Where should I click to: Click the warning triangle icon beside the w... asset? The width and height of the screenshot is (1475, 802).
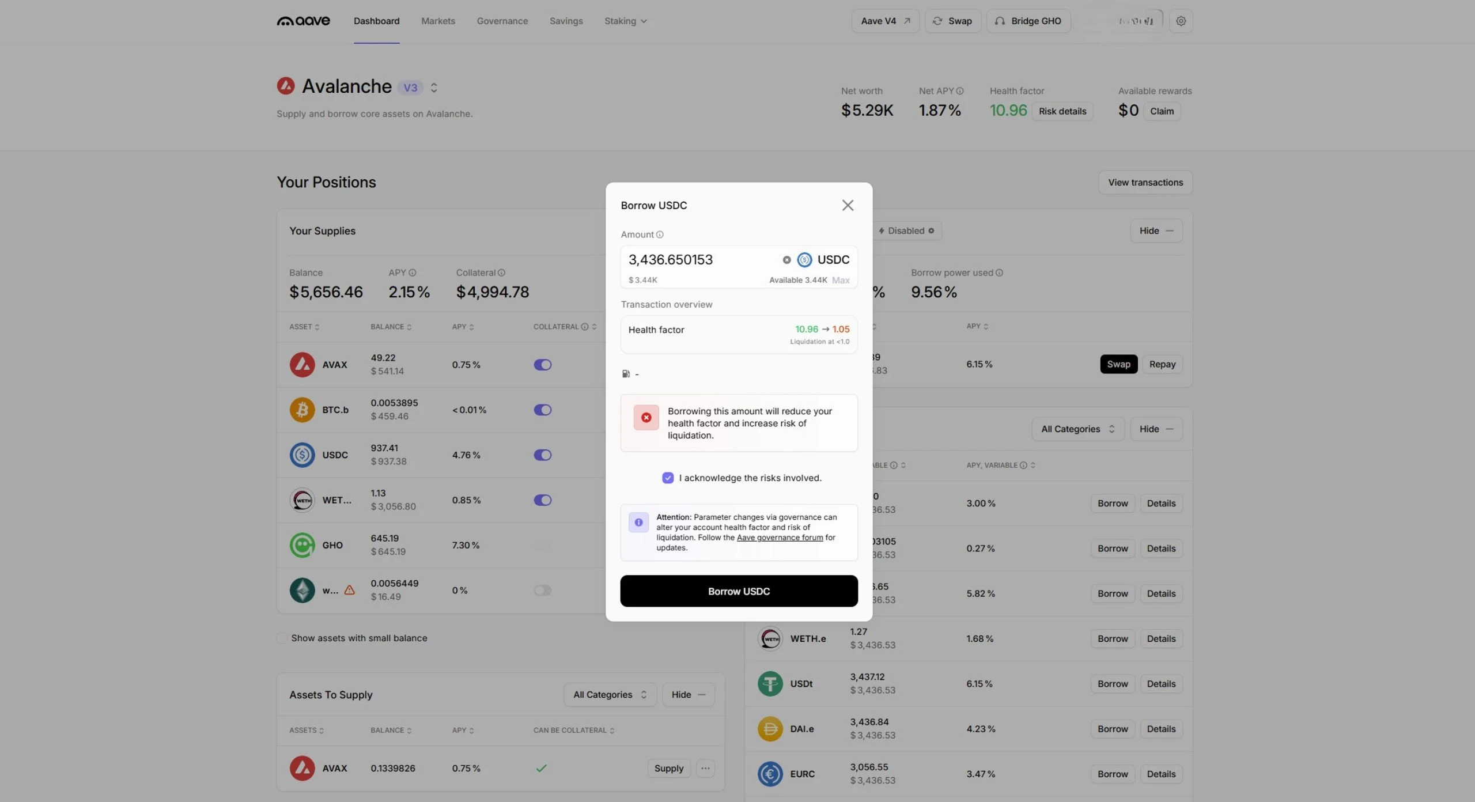(x=349, y=590)
